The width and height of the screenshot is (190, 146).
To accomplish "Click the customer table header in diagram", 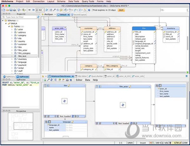I will click(x=89, y=28).
